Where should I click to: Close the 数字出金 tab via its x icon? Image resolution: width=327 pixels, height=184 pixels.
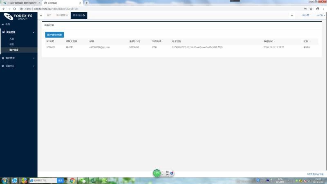84,16
